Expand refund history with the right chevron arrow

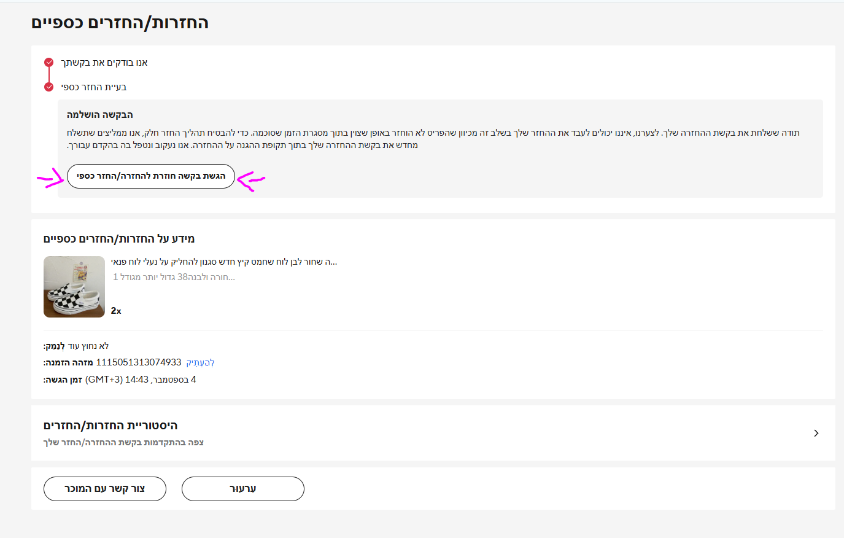(x=816, y=433)
